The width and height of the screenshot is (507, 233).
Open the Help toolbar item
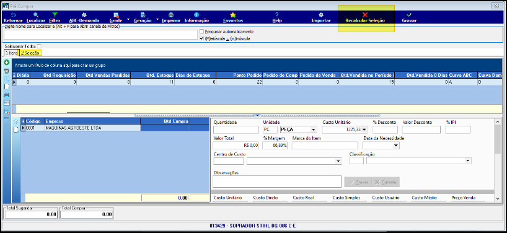click(277, 17)
